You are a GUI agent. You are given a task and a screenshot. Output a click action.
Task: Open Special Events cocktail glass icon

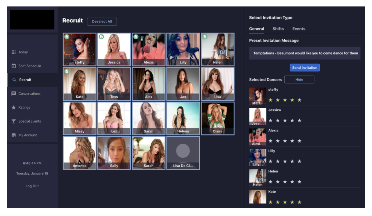click(13, 121)
